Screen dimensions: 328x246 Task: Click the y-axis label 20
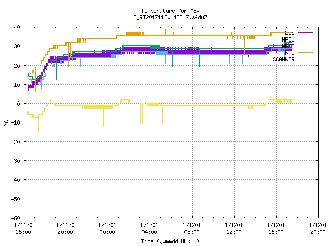click(17, 65)
